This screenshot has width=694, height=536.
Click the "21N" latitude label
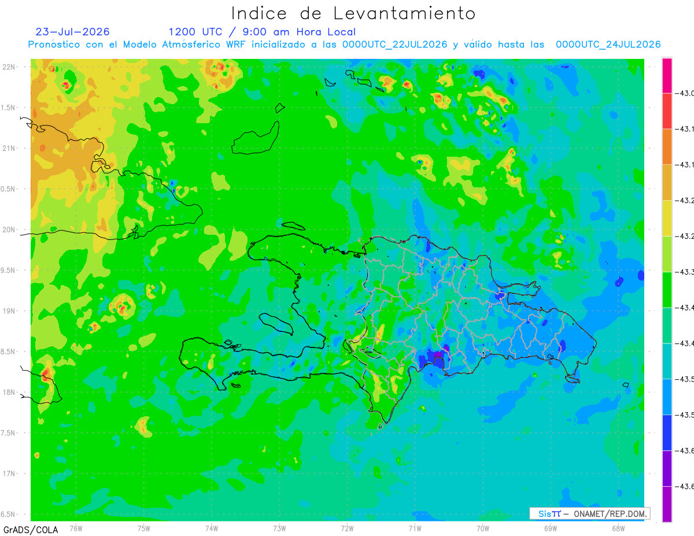point(9,149)
